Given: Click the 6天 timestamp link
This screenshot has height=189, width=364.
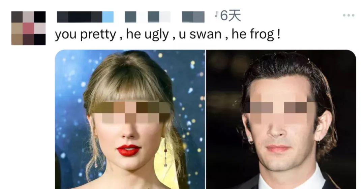Looking at the screenshot, I should [x=231, y=16].
